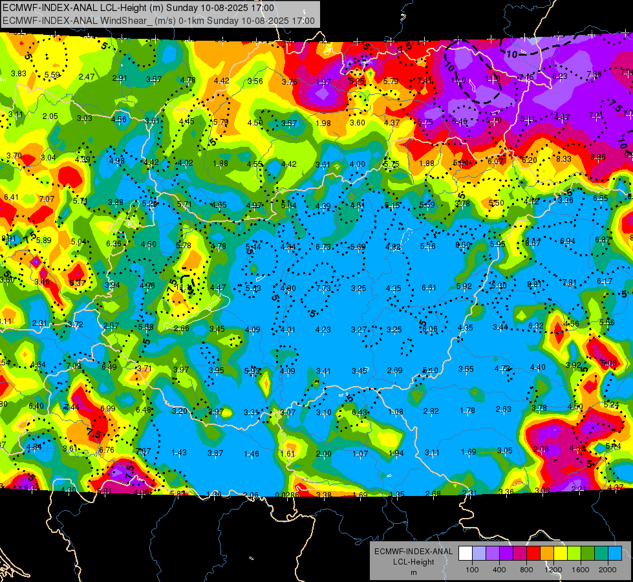
Task: Click the LCL-Height title line at top
Action: pos(138,8)
